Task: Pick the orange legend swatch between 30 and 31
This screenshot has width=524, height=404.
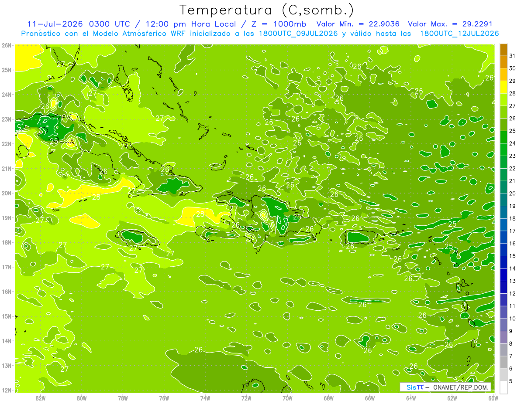Action: coord(504,62)
